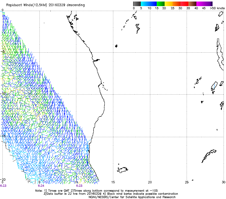Select the purple 45-50 knots legend segment
This screenshot has height=199, width=226.
(x=208, y=4)
